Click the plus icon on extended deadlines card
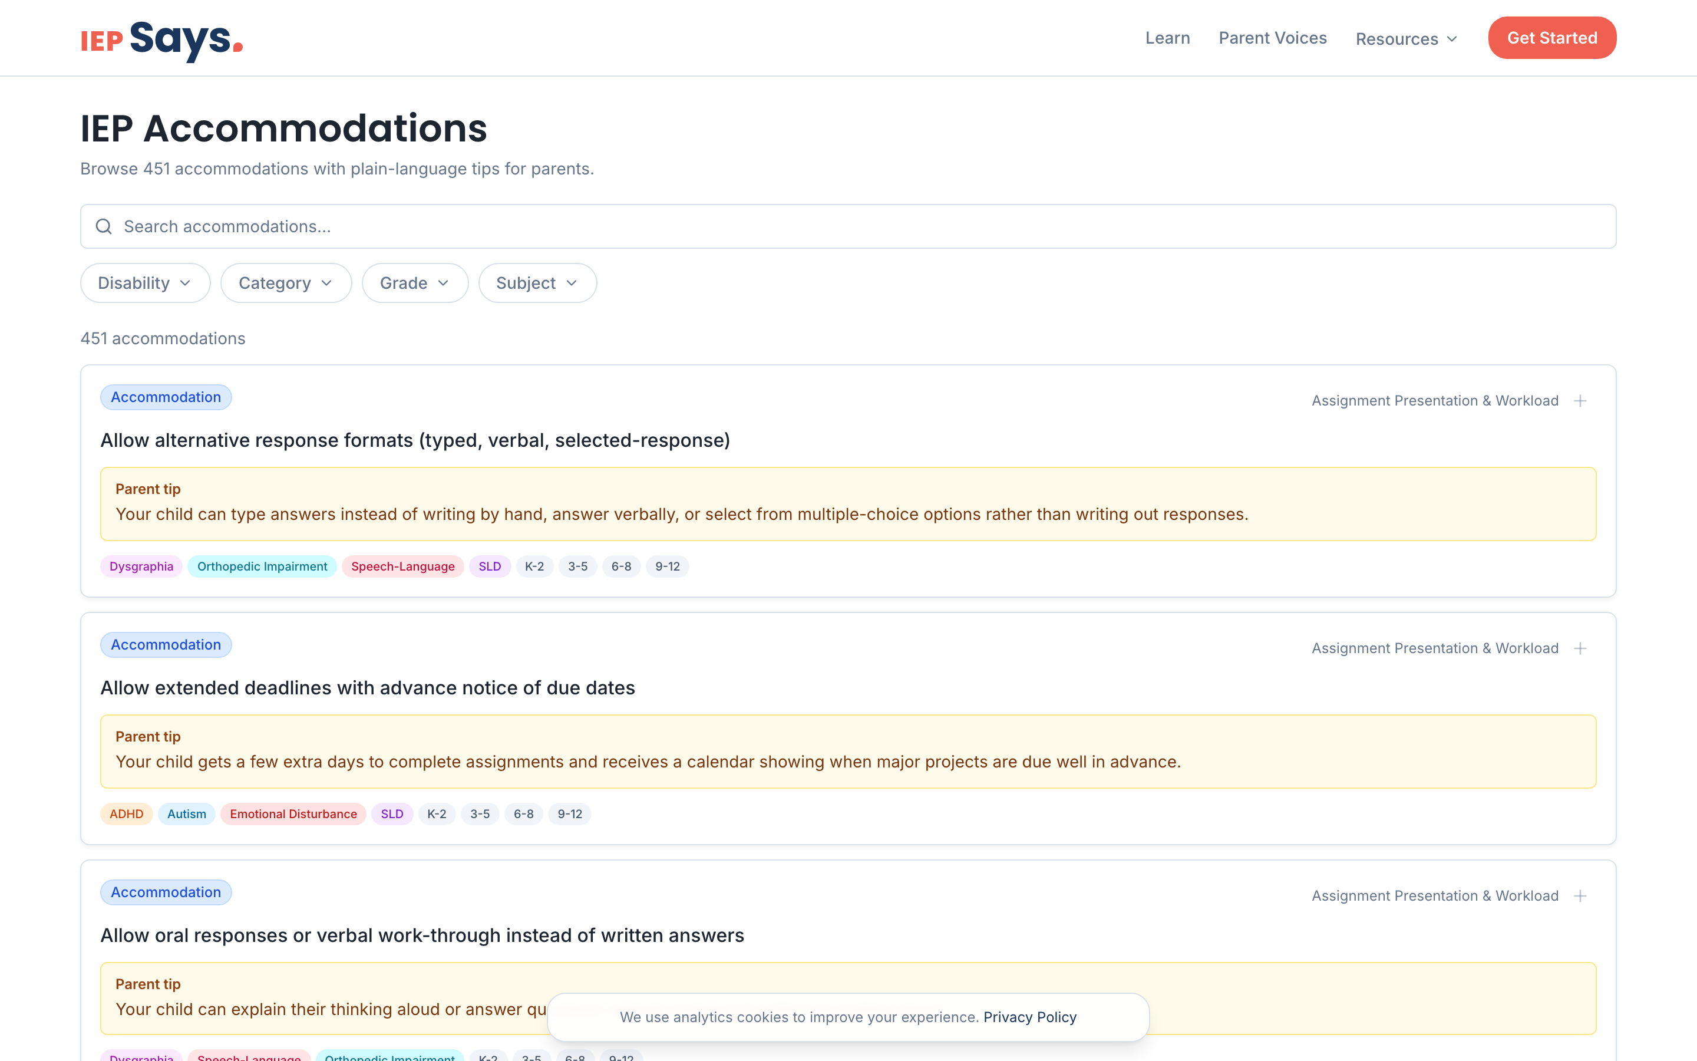Image resolution: width=1697 pixels, height=1061 pixels. 1580,648
